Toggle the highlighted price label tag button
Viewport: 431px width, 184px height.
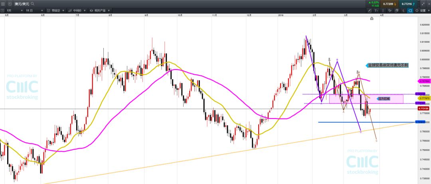point(410,10)
